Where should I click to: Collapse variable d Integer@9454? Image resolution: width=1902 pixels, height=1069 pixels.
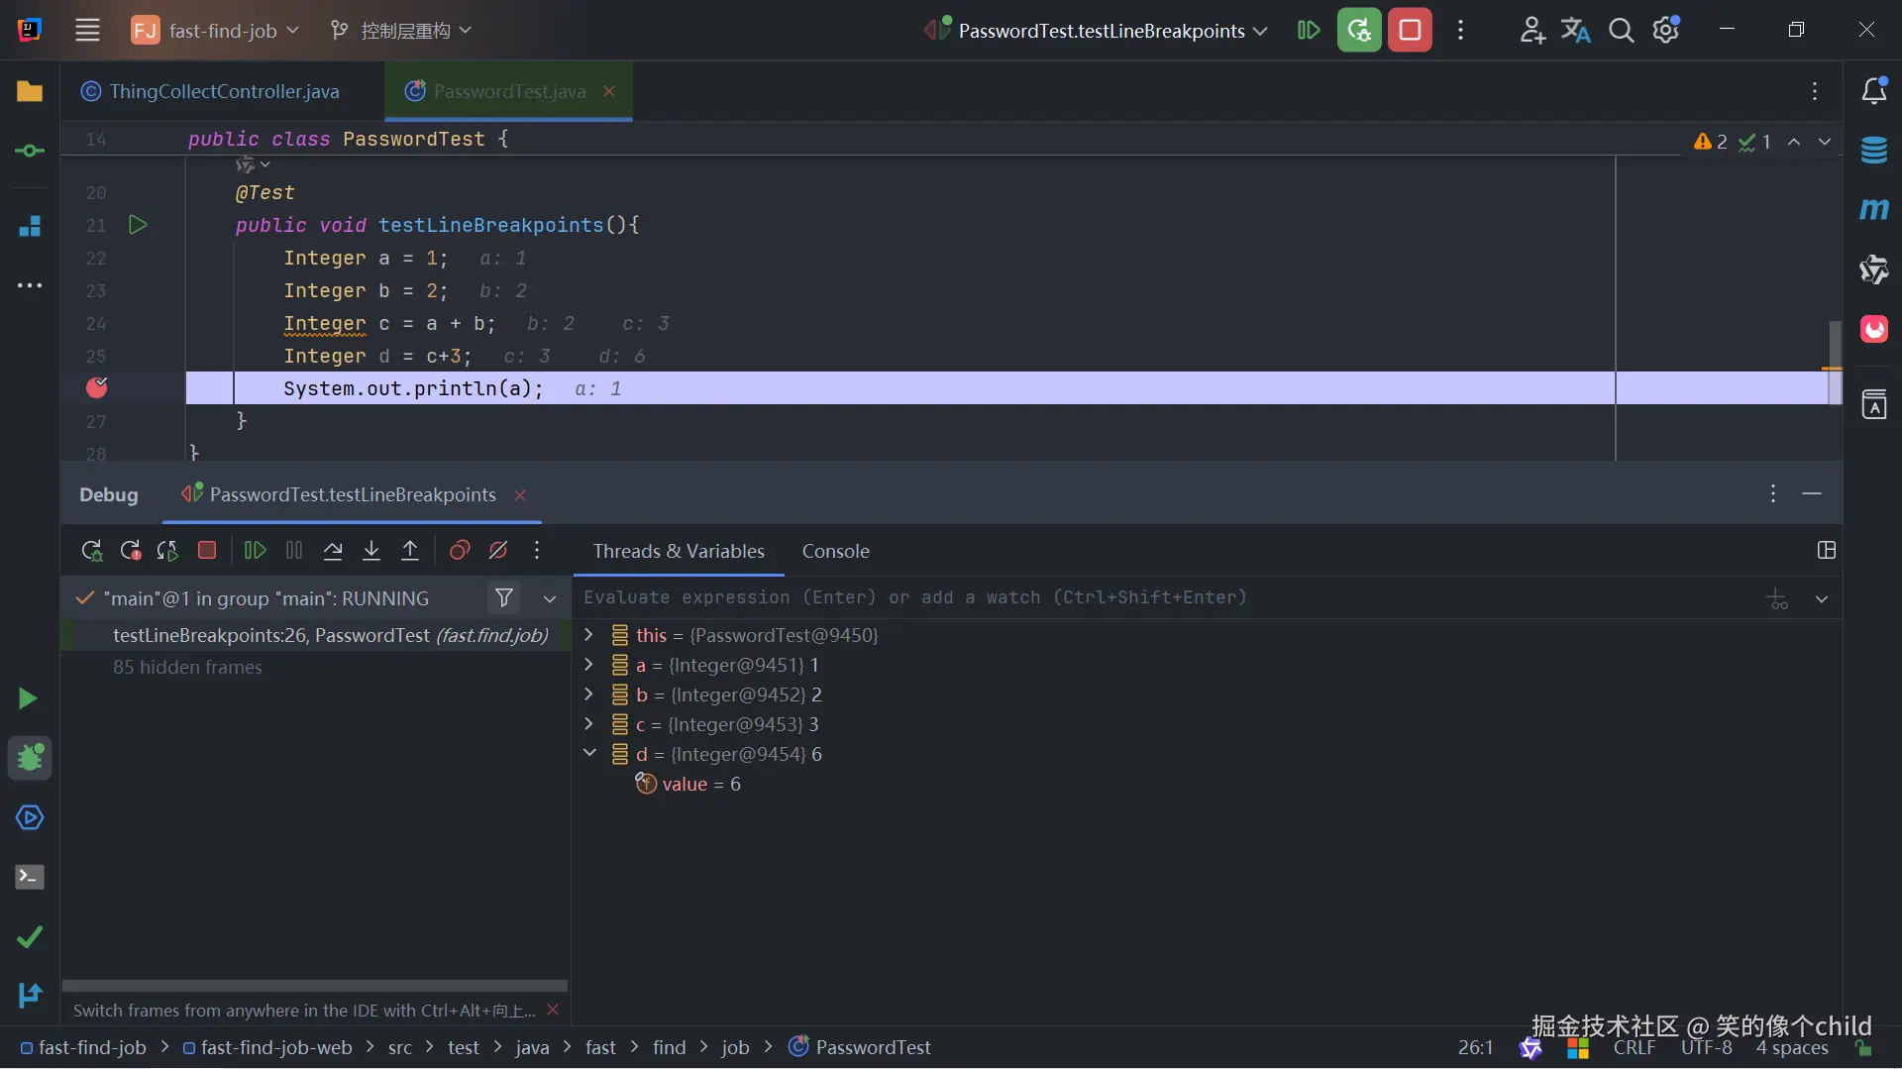588,753
